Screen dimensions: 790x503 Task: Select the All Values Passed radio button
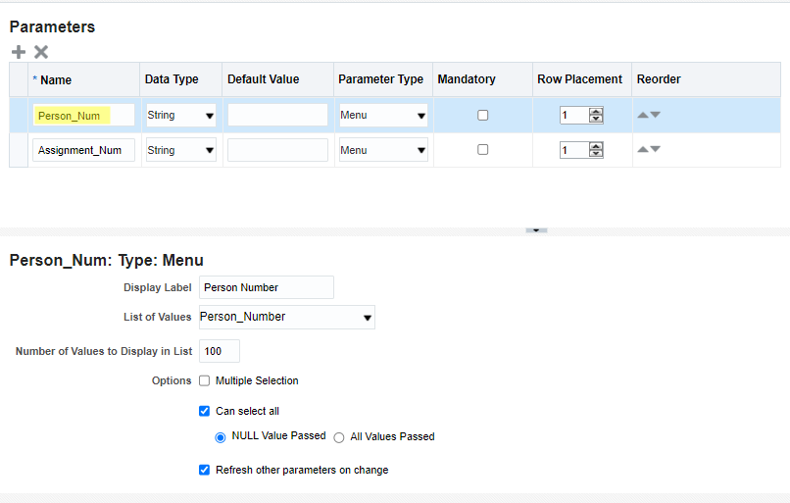(339, 437)
